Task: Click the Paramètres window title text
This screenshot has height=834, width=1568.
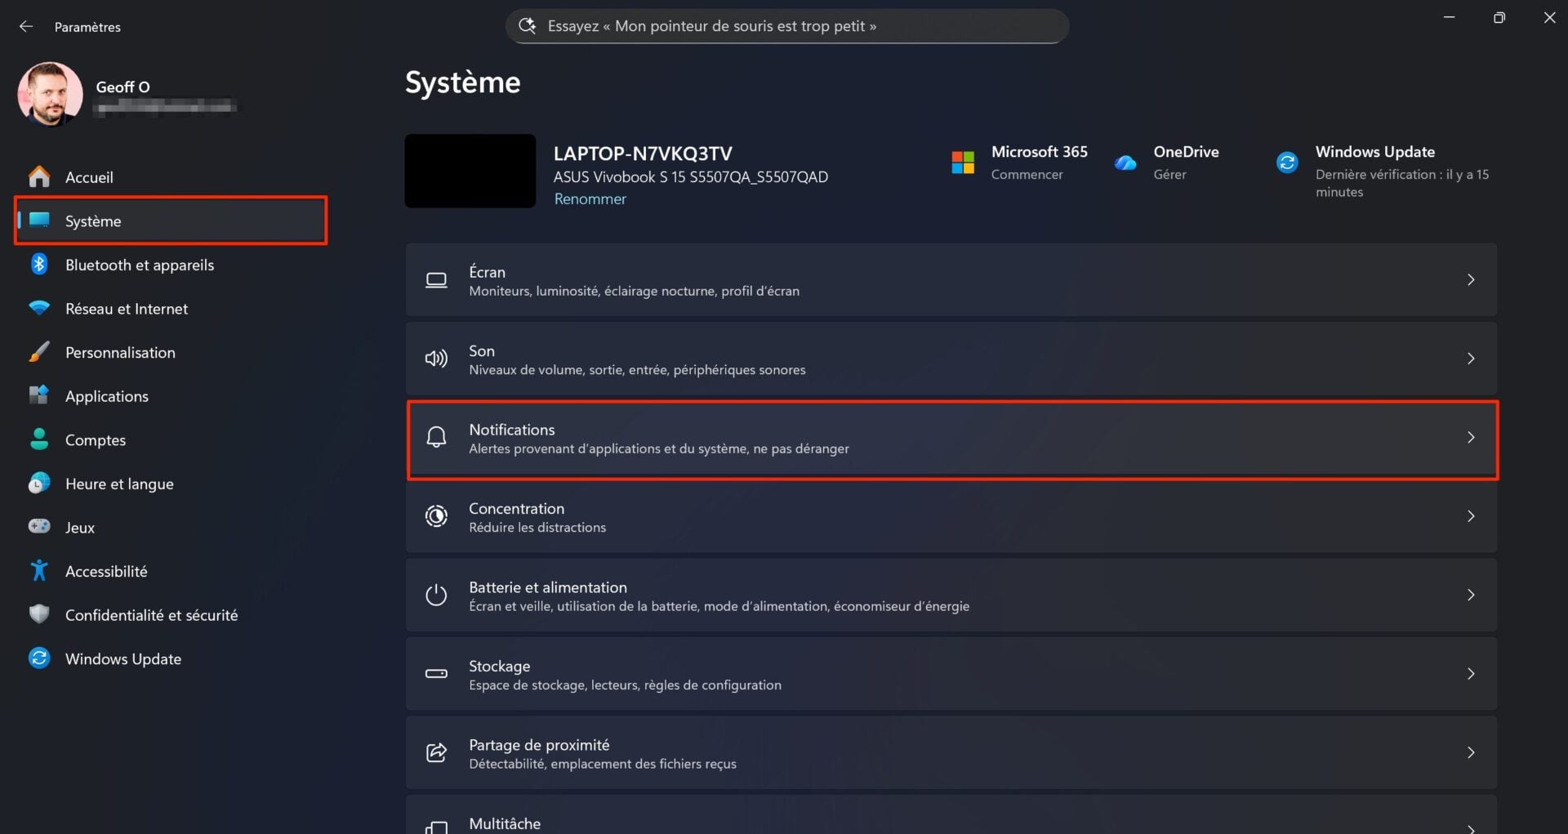Action: [87, 27]
